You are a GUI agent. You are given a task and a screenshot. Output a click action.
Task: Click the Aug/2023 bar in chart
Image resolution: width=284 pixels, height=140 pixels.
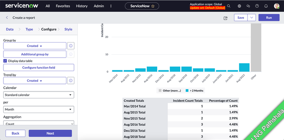(x=244, y=67)
